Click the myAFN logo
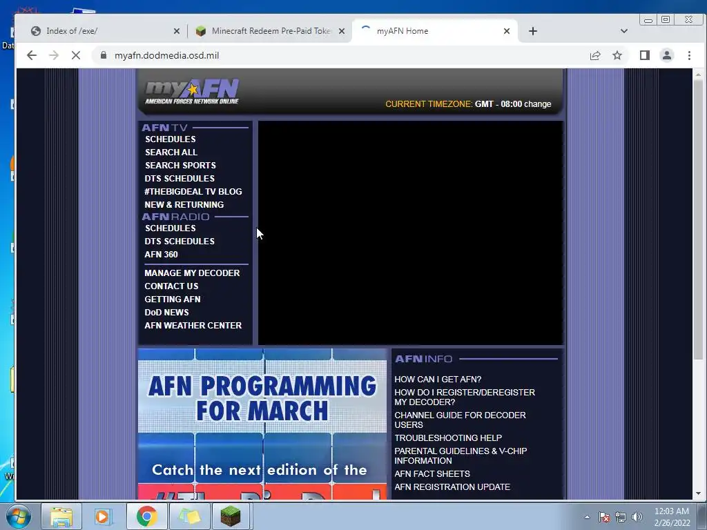This screenshot has height=530, width=707. click(192, 92)
